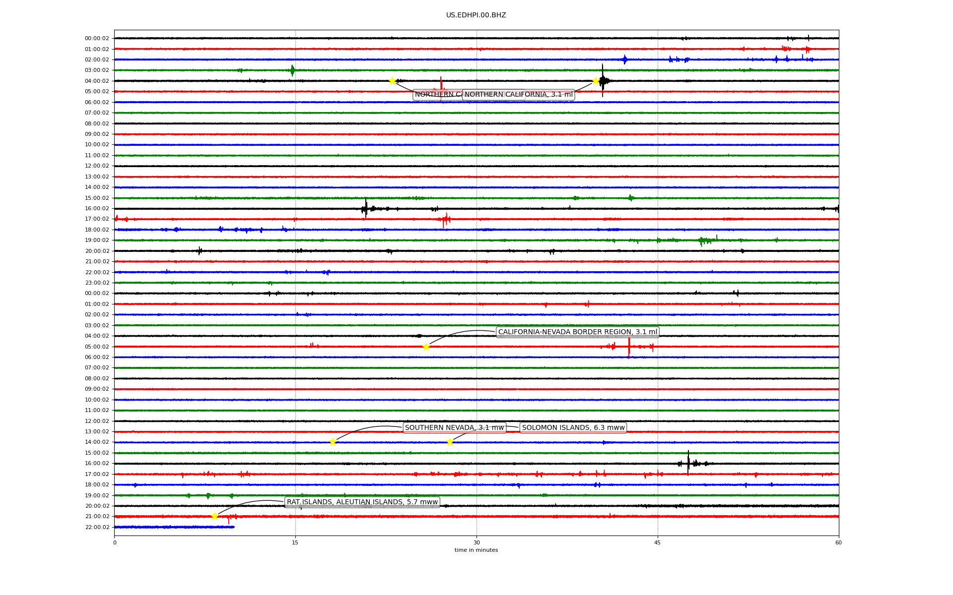
Task: Click the RAT ISLANDS, ALEUTIAN ISLANDS label
Action: (362, 502)
